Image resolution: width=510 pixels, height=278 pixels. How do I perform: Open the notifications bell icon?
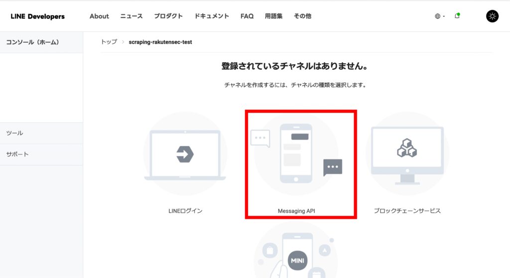(x=457, y=15)
